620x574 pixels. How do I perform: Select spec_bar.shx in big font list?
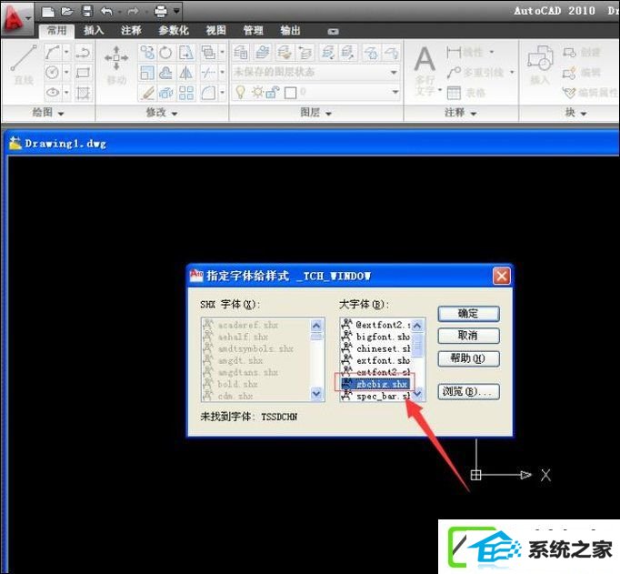click(376, 396)
